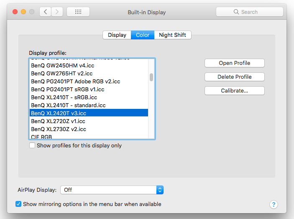The image size is (294, 219).
Task: Pick BenQ XL2410T - sRGB.icc profile
Action: coord(89,98)
